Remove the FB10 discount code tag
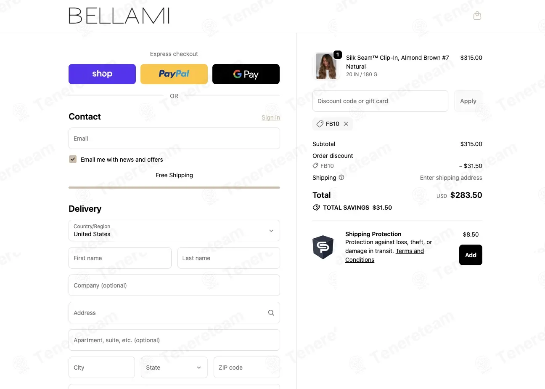Image resolution: width=545 pixels, height=389 pixels. [x=346, y=124]
